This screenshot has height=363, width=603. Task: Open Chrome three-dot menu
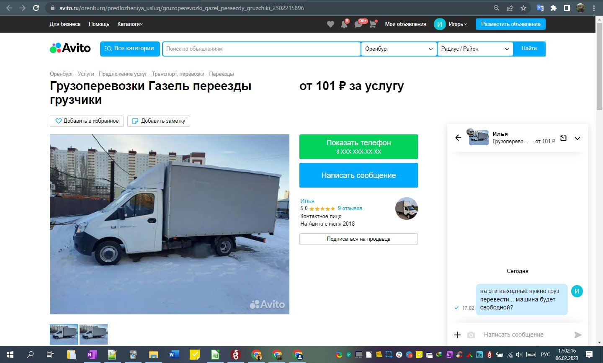tap(594, 8)
